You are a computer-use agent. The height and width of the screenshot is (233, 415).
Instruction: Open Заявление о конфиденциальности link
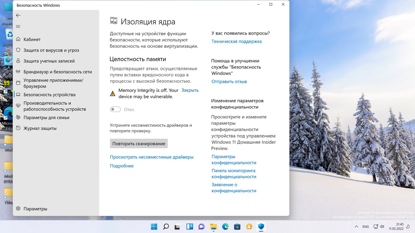pyautogui.click(x=234, y=188)
